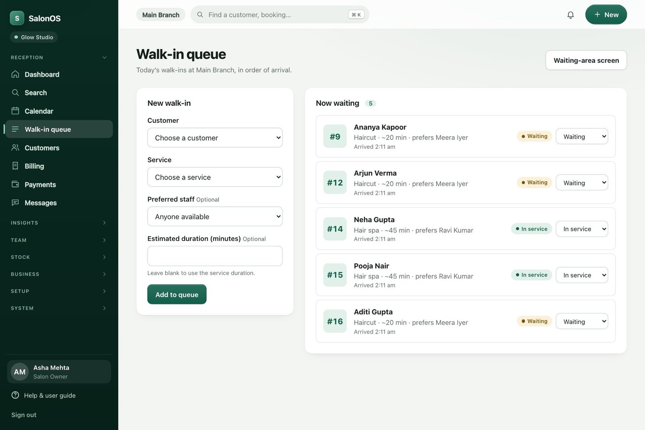Expand the System section

point(59,308)
